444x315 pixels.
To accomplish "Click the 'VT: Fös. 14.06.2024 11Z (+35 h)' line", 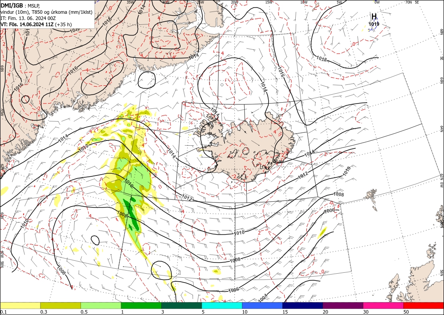I will point(36,24).
